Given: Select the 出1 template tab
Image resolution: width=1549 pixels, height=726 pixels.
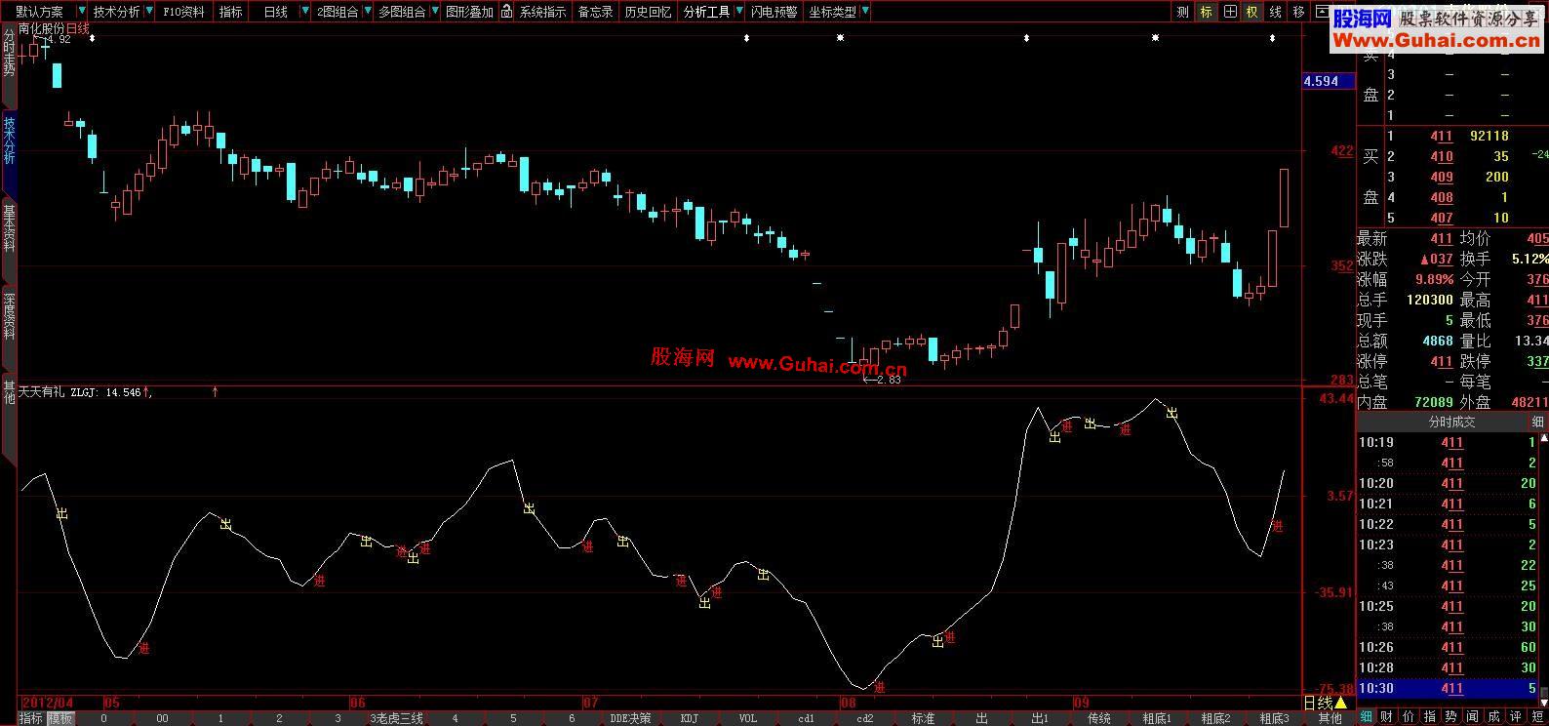Looking at the screenshot, I should (1040, 718).
